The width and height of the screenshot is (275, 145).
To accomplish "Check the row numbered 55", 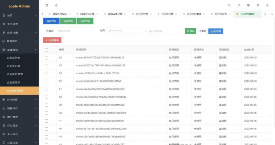I will point(46,58).
